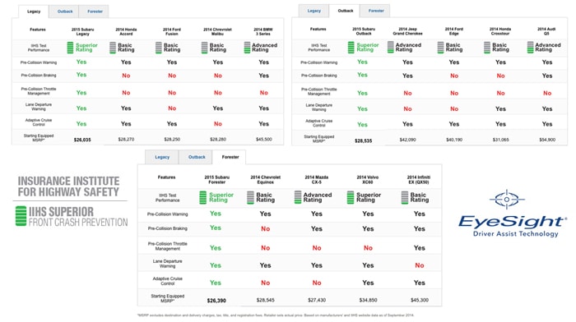Click the 2014 Mazda CX-5 Advanced Rating icon
Screen dimensions: 576x322
coord(298,197)
